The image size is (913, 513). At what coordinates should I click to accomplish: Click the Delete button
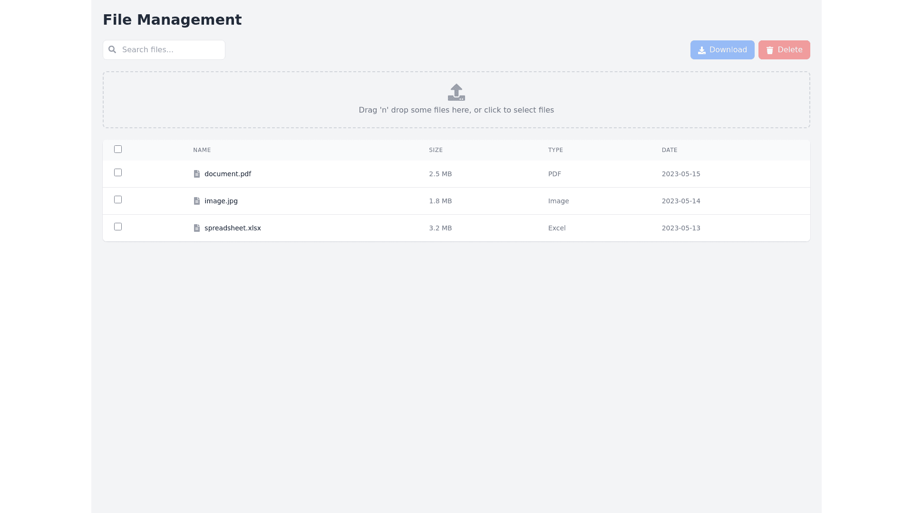coord(784,49)
